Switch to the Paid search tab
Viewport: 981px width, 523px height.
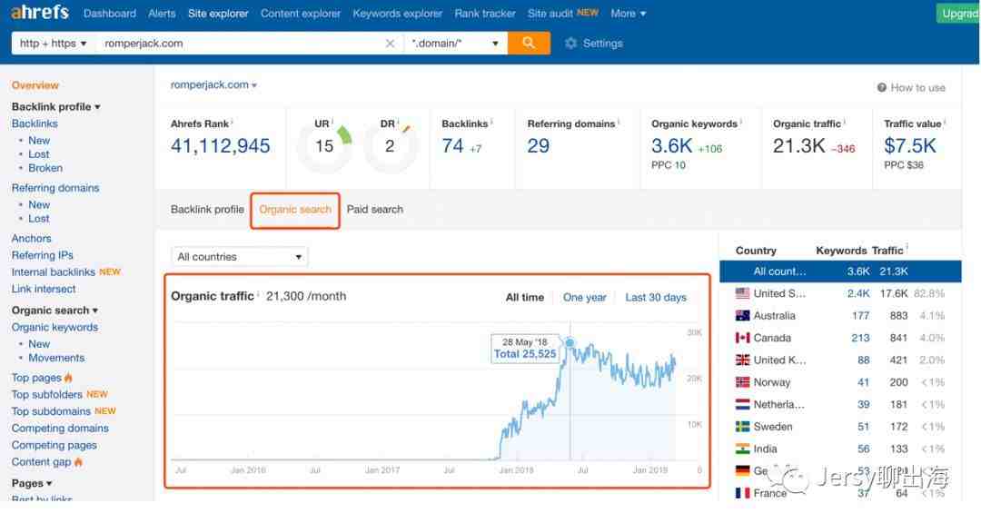coord(375,210)
